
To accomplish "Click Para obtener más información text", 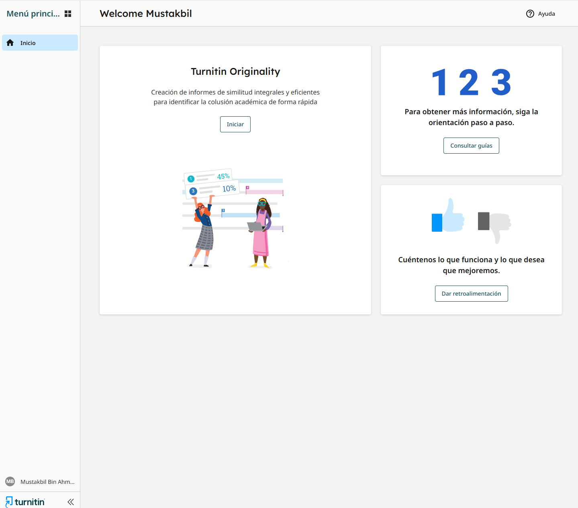I will tap(471, 117).
